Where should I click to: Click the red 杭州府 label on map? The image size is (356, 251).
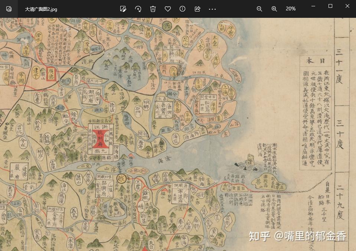tap(100, 139)
